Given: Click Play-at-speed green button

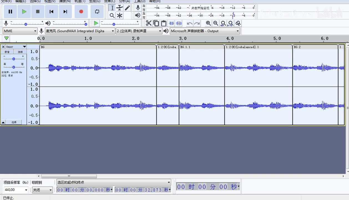Looking at the screenshot, I should pos(96,23).
